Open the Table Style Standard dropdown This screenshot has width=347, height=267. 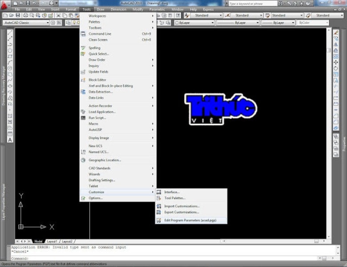pos(287,15)
